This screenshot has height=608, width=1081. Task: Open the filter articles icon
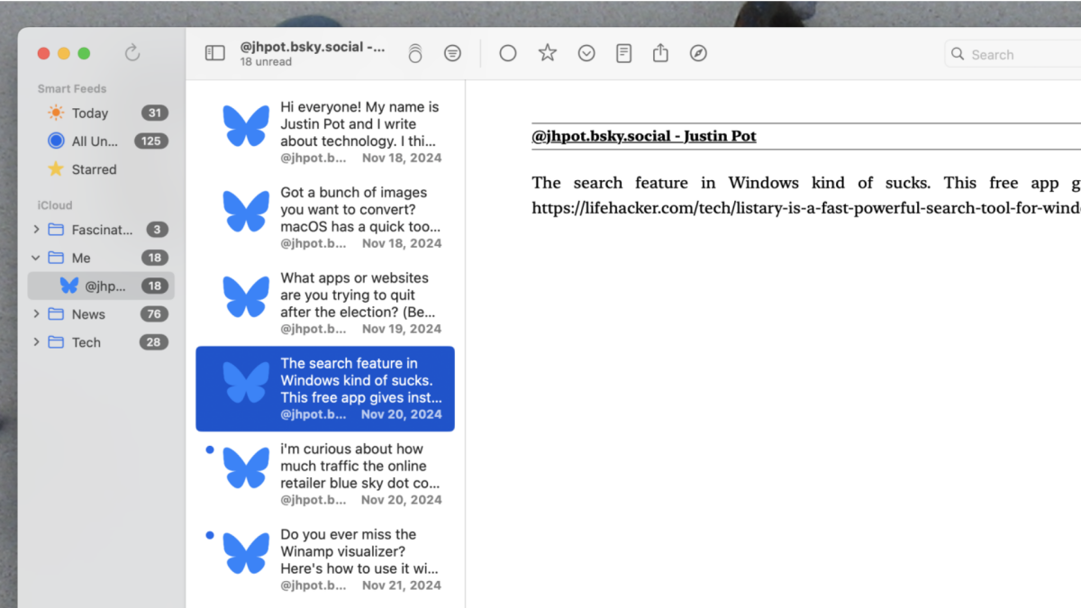pos(452,53)
